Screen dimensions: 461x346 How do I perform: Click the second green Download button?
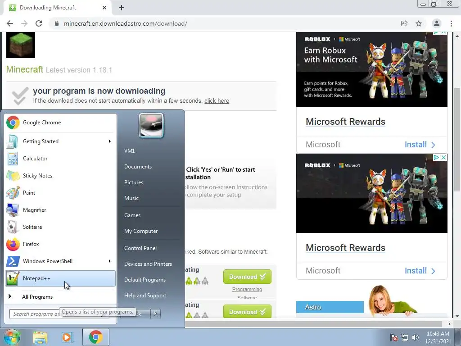[247, 312]
